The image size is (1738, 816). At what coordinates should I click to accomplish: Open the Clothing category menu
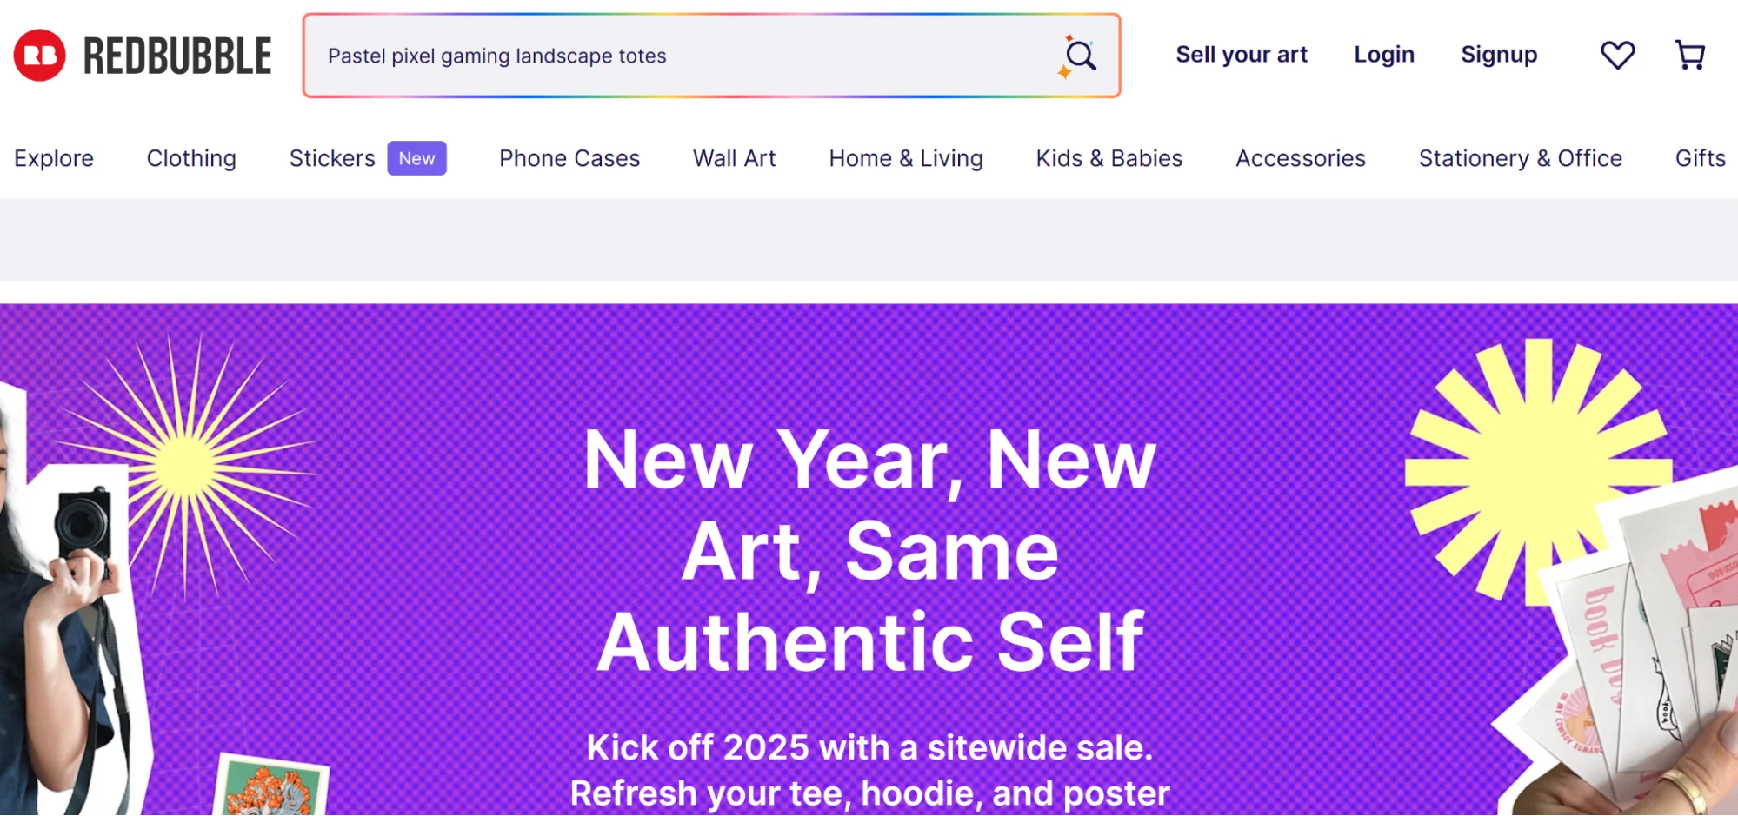(190, 158)
